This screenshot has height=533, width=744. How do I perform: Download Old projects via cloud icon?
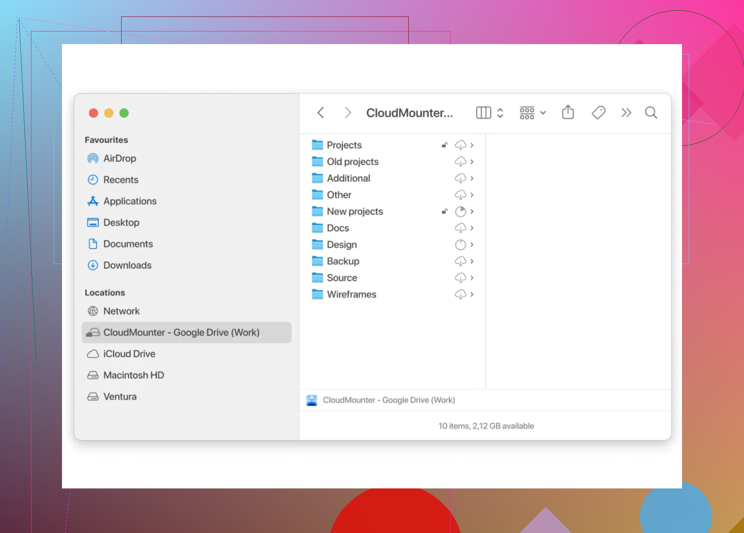pyautogui.click(x=460, y=161)
